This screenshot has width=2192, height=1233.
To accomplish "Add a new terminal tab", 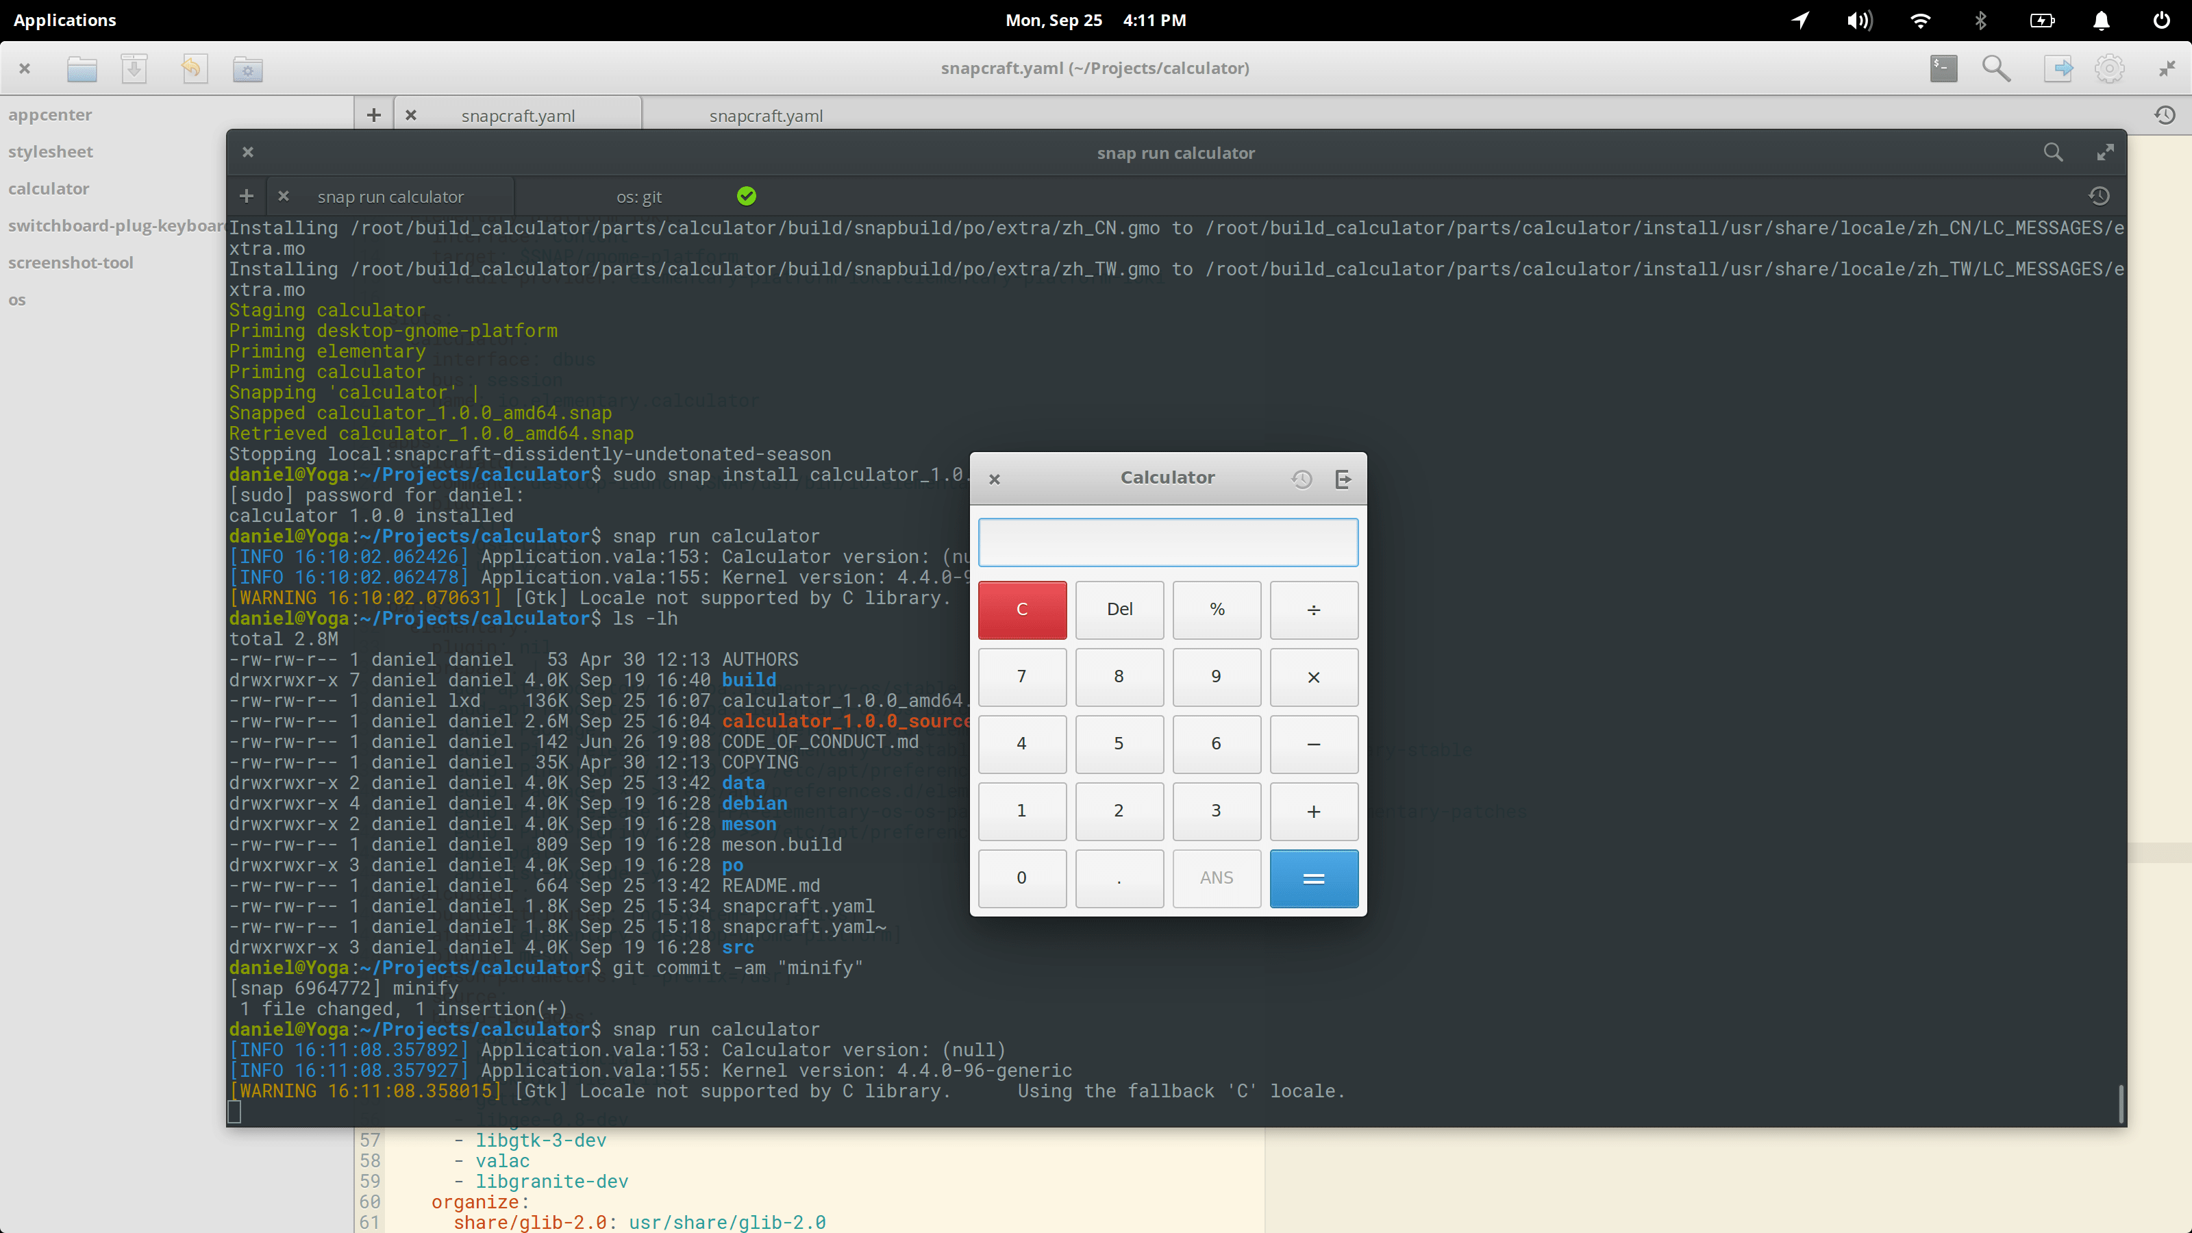I will pyautogui.click(x=246, y=197).
